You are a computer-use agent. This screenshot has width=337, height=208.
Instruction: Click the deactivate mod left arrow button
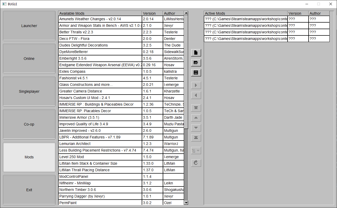point(196,95)
